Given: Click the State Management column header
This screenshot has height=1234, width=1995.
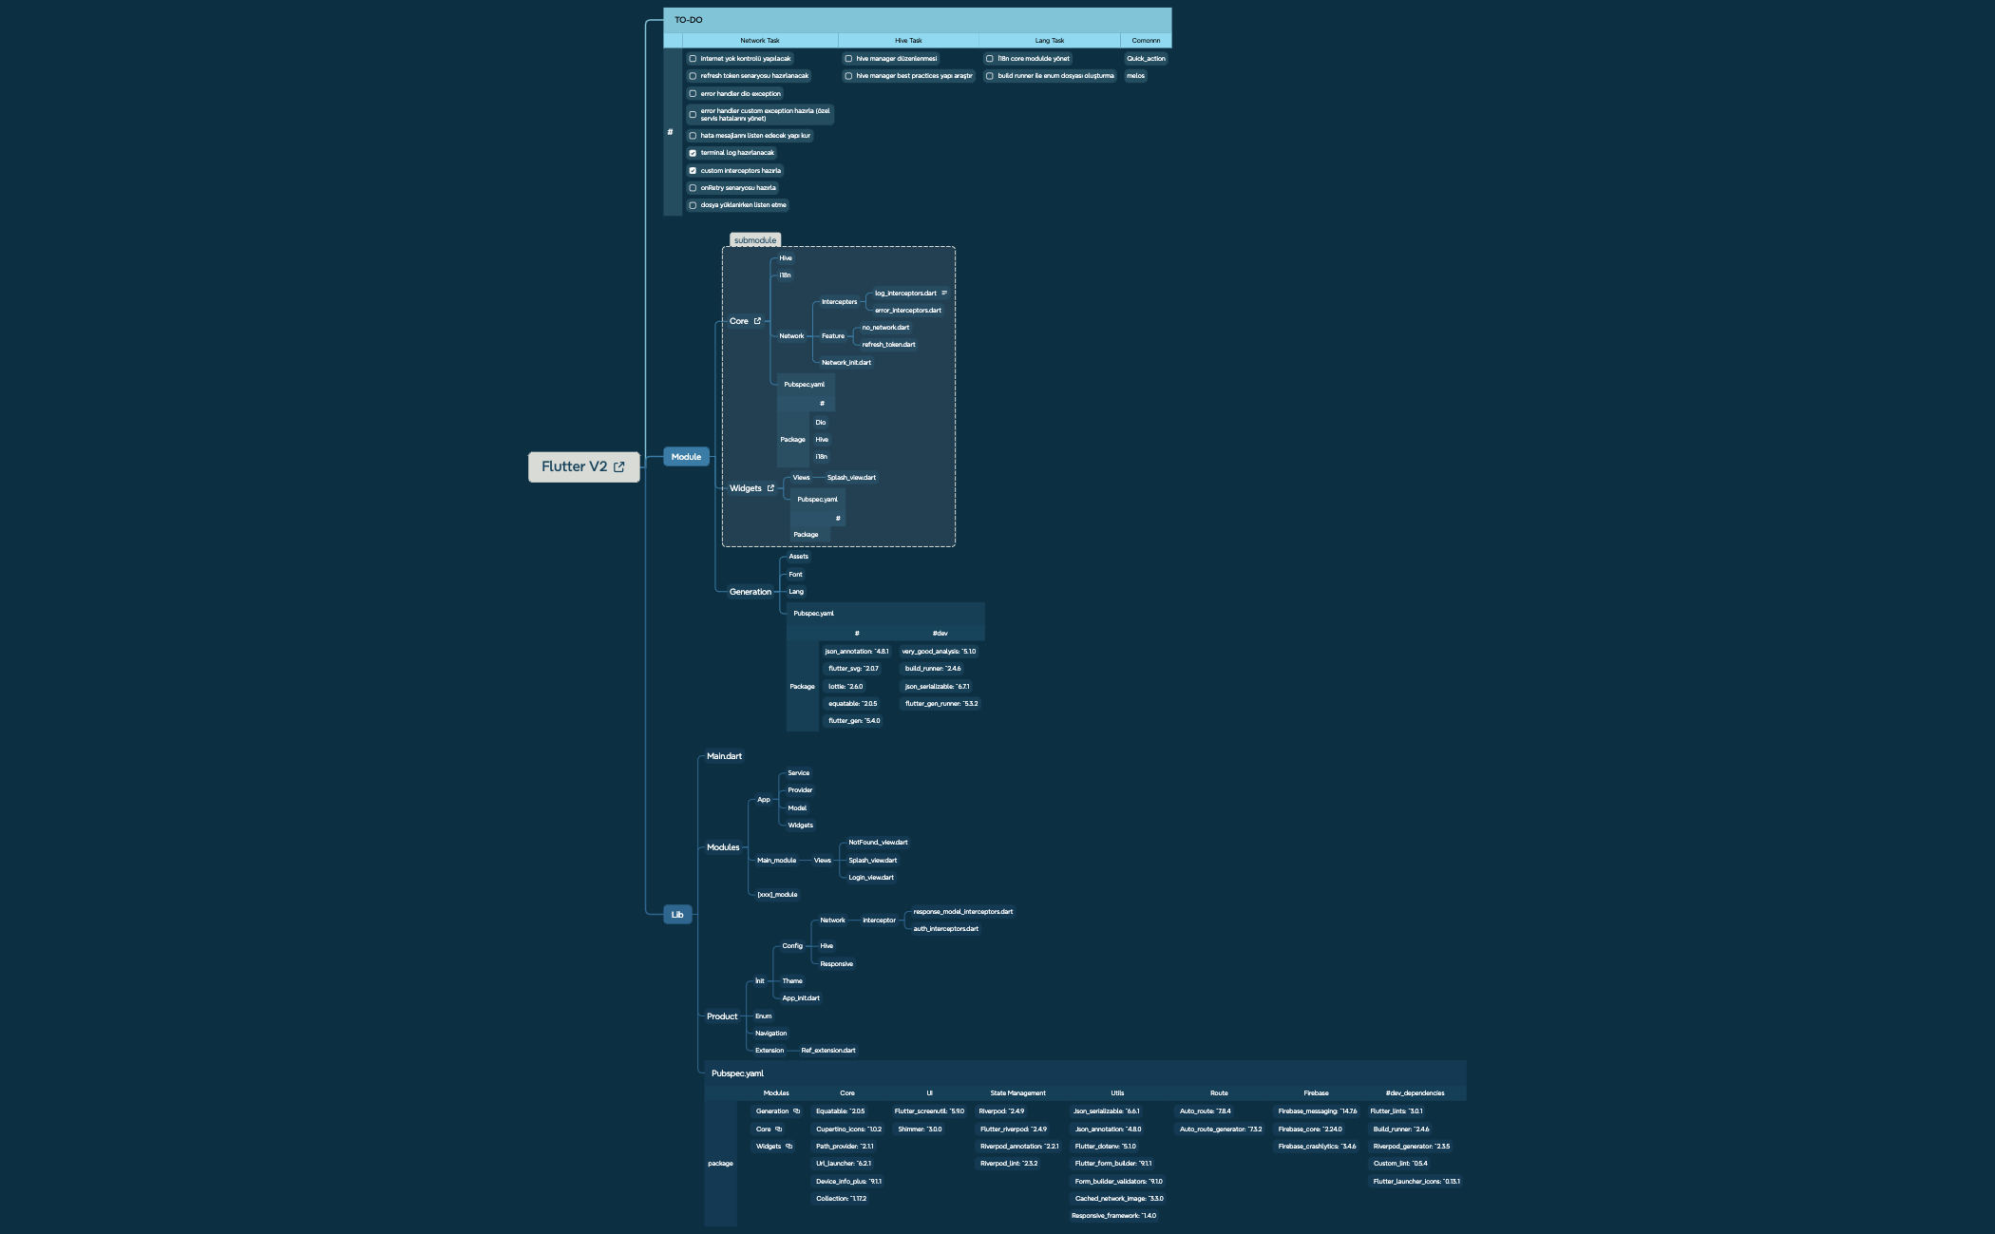Looking at the screenshot, I should [x=1017, y=1092].
